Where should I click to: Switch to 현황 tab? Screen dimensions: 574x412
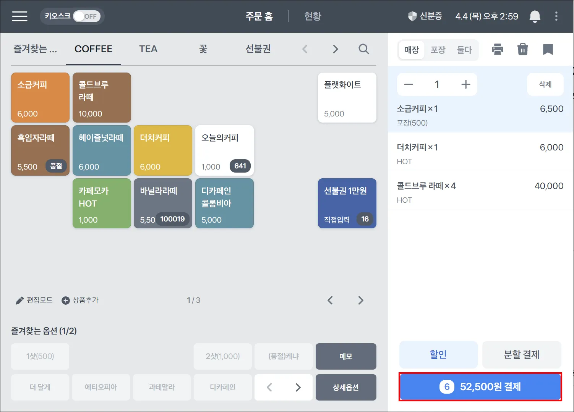point(313,16)
